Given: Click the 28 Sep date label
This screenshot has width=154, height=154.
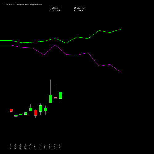Looking at the screenshot, I should [x=40, y=147].
